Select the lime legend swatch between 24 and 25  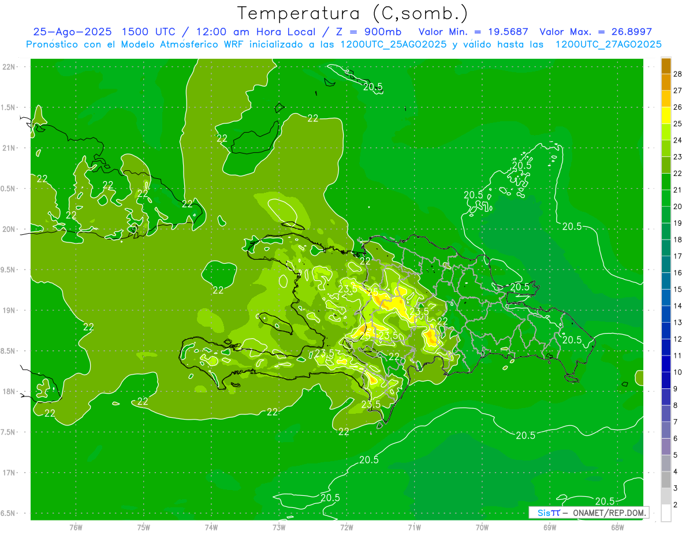tap(666, 132)
